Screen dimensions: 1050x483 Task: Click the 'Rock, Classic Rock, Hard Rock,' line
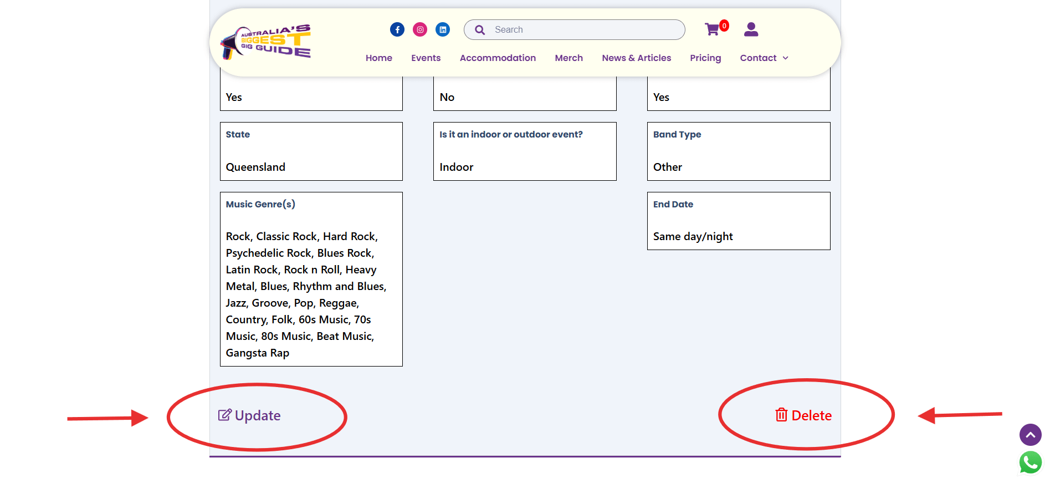[x=302, y=237]
